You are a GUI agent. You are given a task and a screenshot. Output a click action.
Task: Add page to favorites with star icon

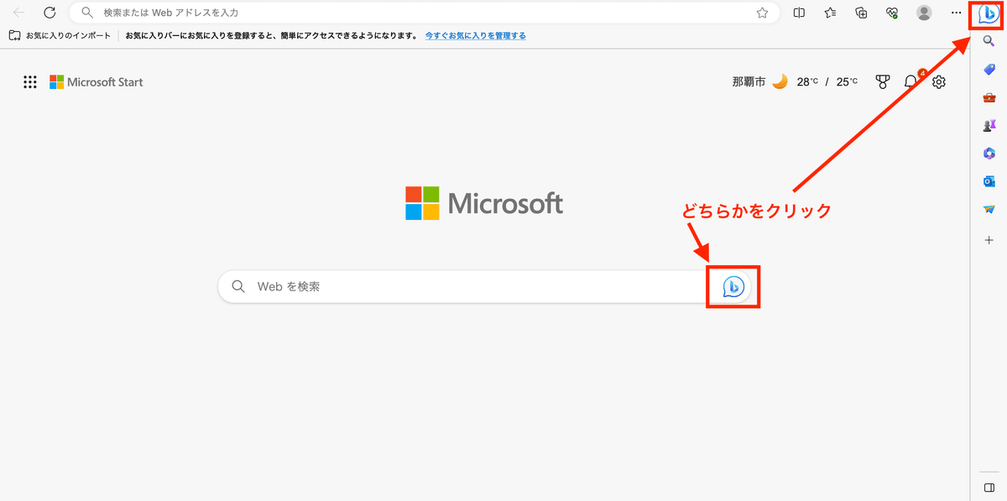(x=762, y=13)
